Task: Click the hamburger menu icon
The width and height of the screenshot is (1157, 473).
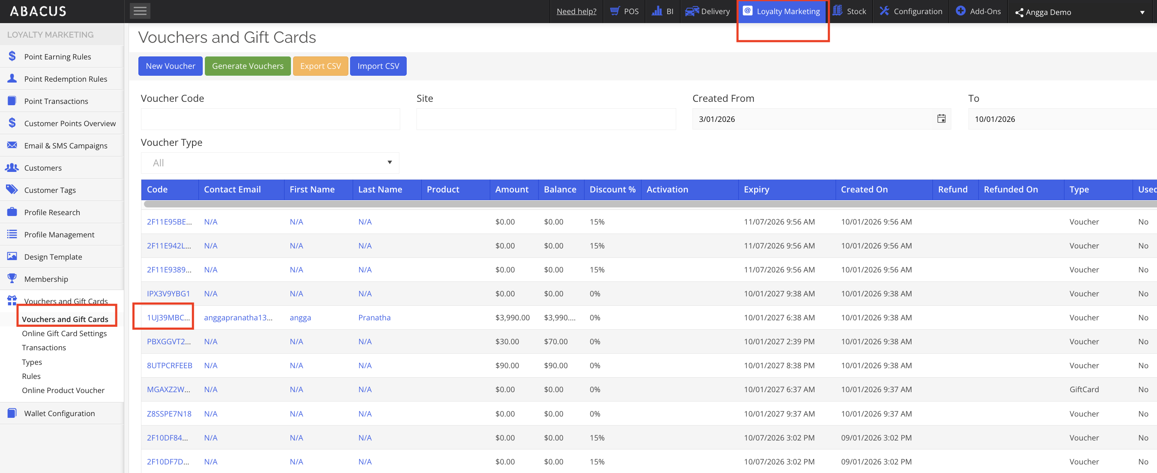Action: coord(140,11)
